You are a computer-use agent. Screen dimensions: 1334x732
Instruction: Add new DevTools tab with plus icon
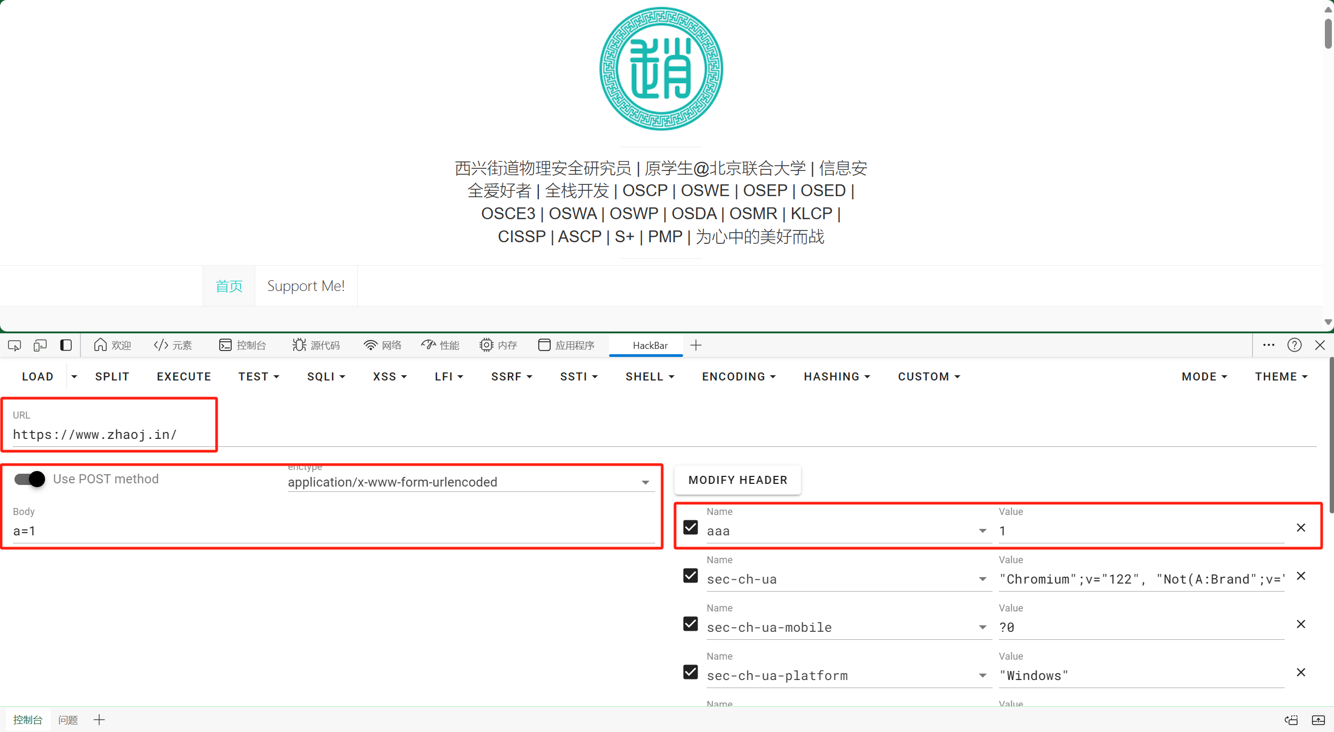(696, 345)
